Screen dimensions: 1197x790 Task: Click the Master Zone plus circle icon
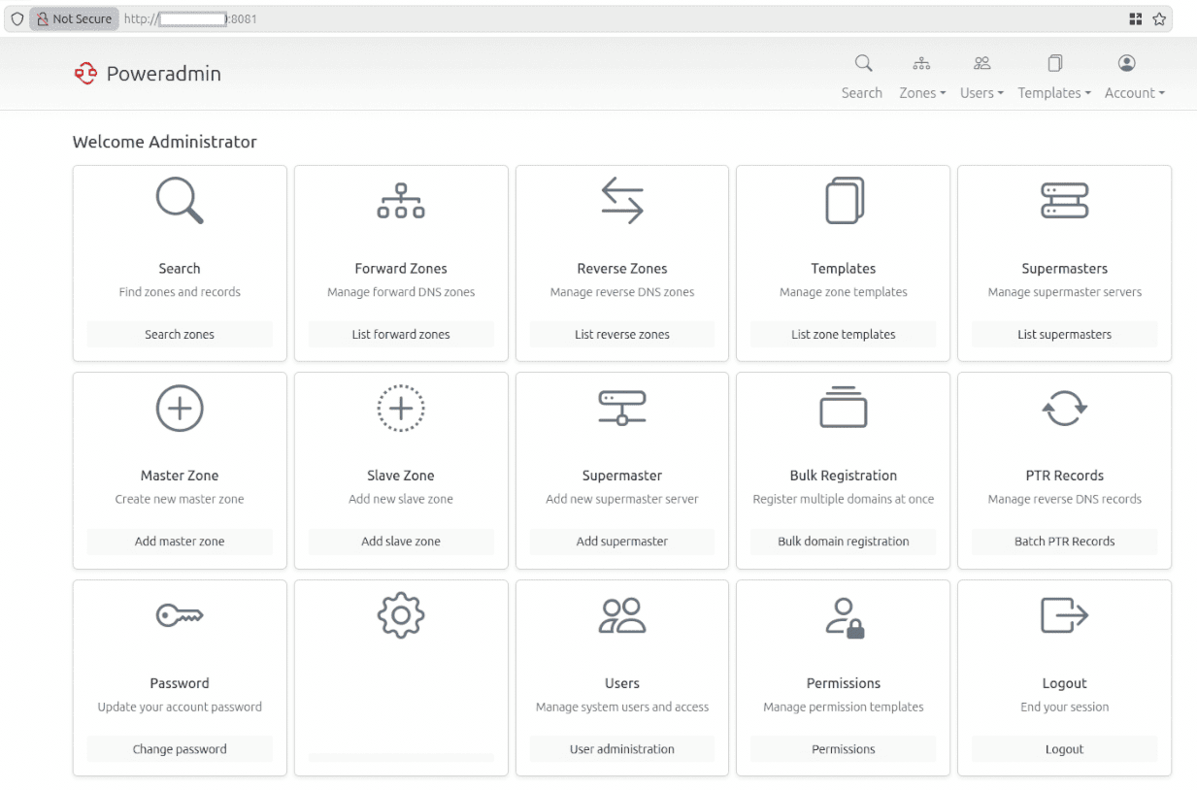tap(180, 408)
